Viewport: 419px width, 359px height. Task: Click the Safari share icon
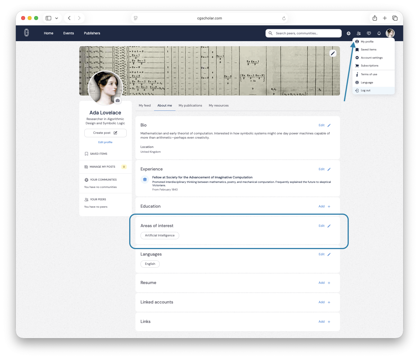pyautogui.click(x=374, y=18)
